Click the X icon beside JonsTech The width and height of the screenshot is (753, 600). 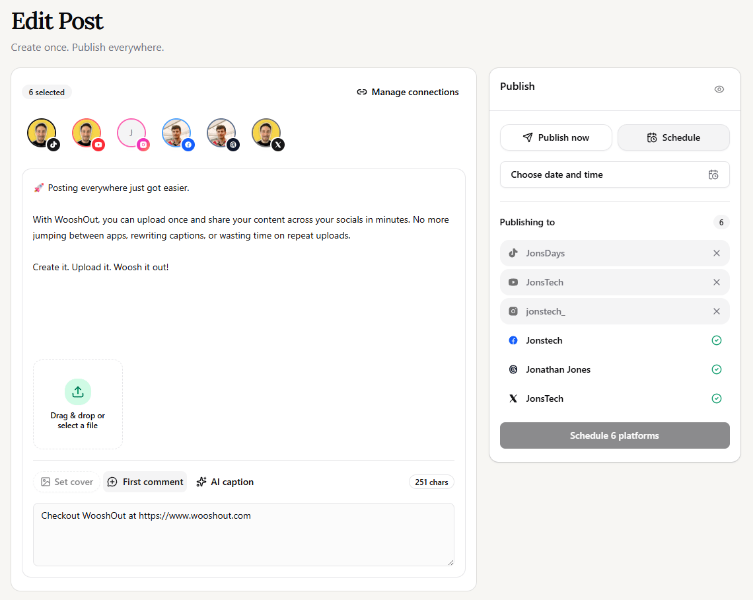click(x=513, y=398)
